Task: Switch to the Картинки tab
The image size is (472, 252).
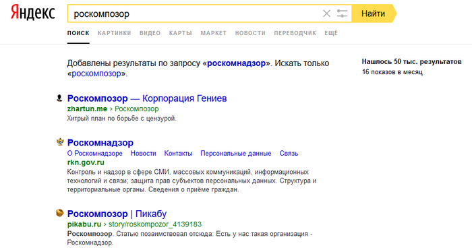Action: point(115,33)
